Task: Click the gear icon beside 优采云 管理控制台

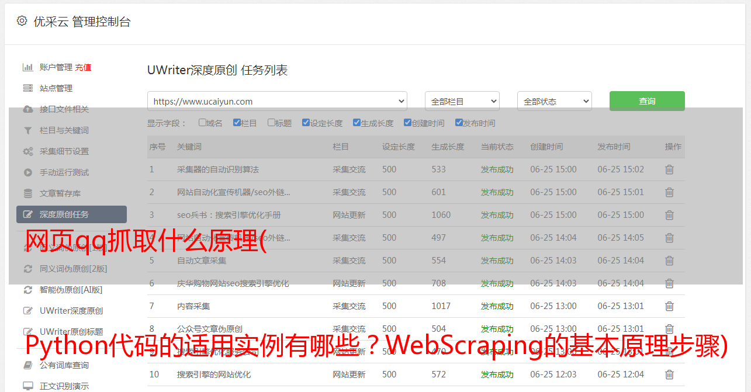Action: (x=22, y=21)
